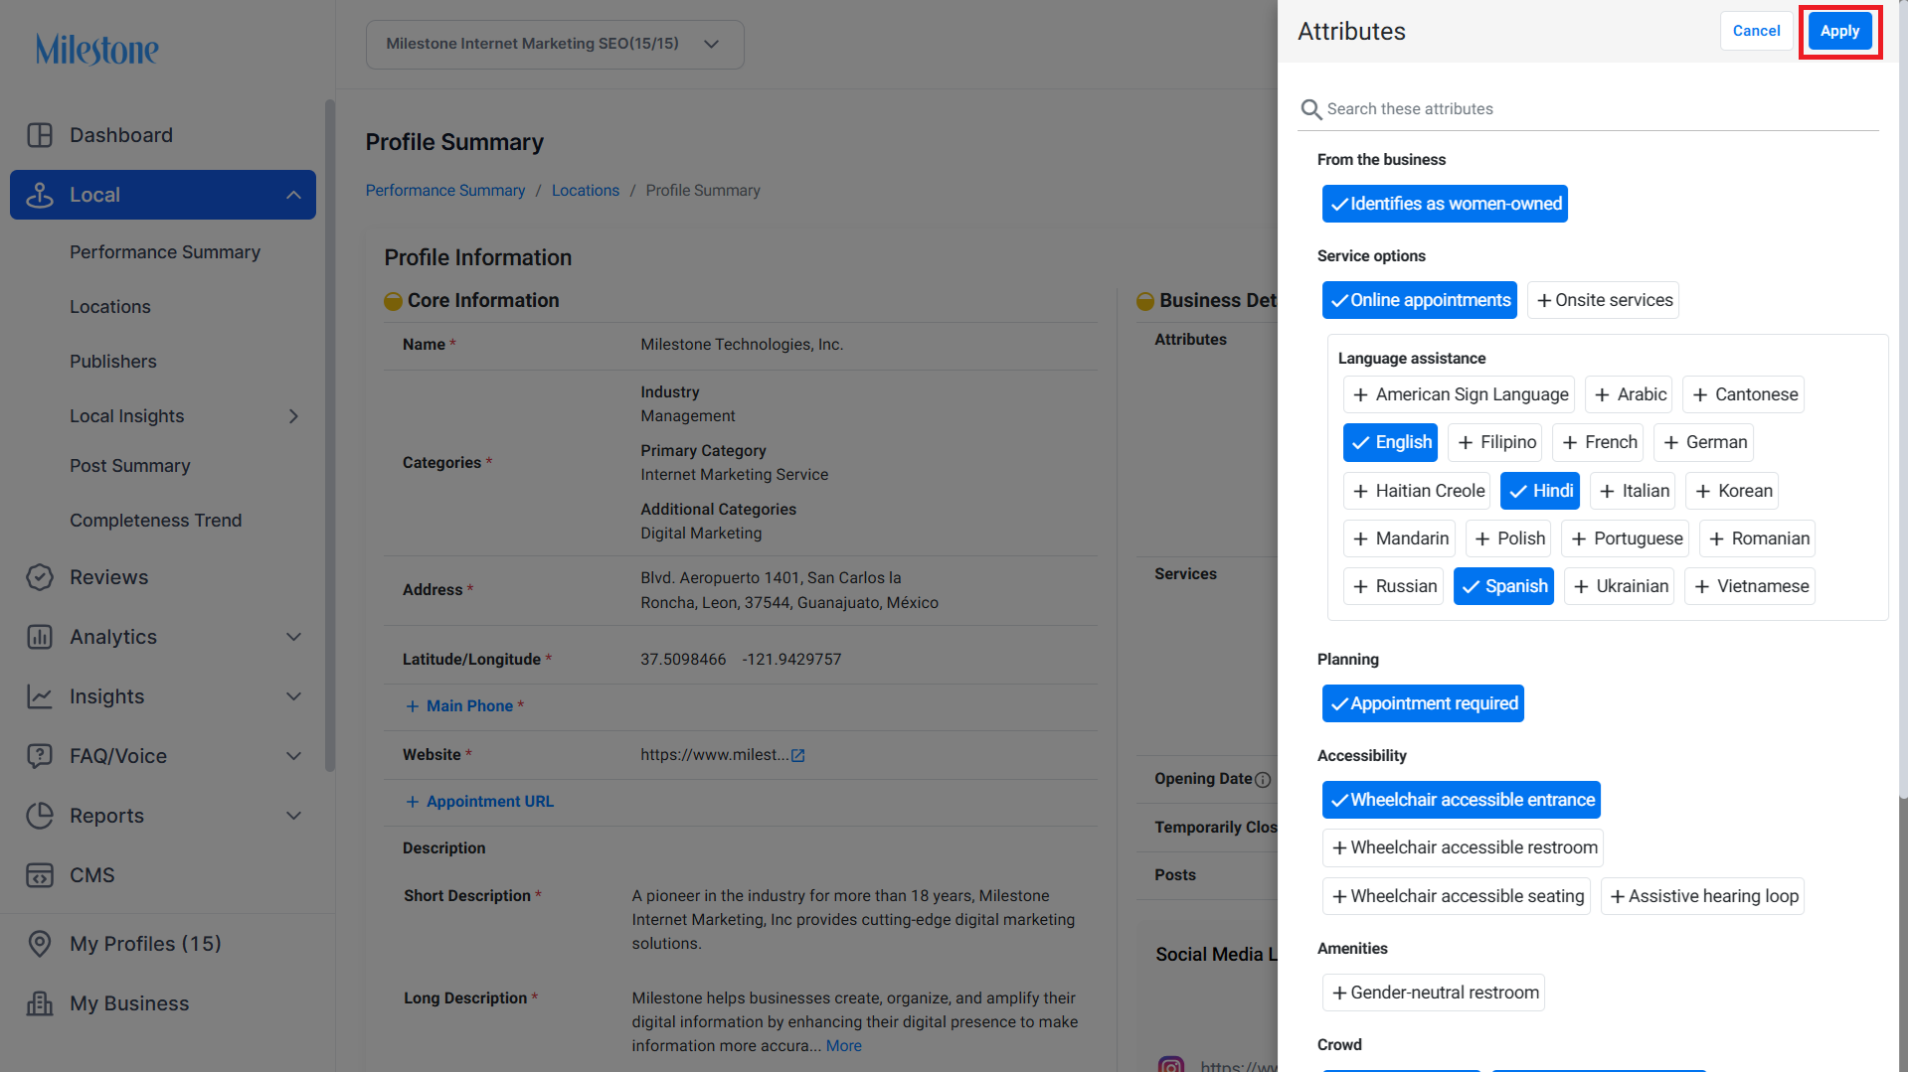Add Portuguese language
This screenshot has width=1908, height=1072.
pyautogui.click(x=1626, y=538)
